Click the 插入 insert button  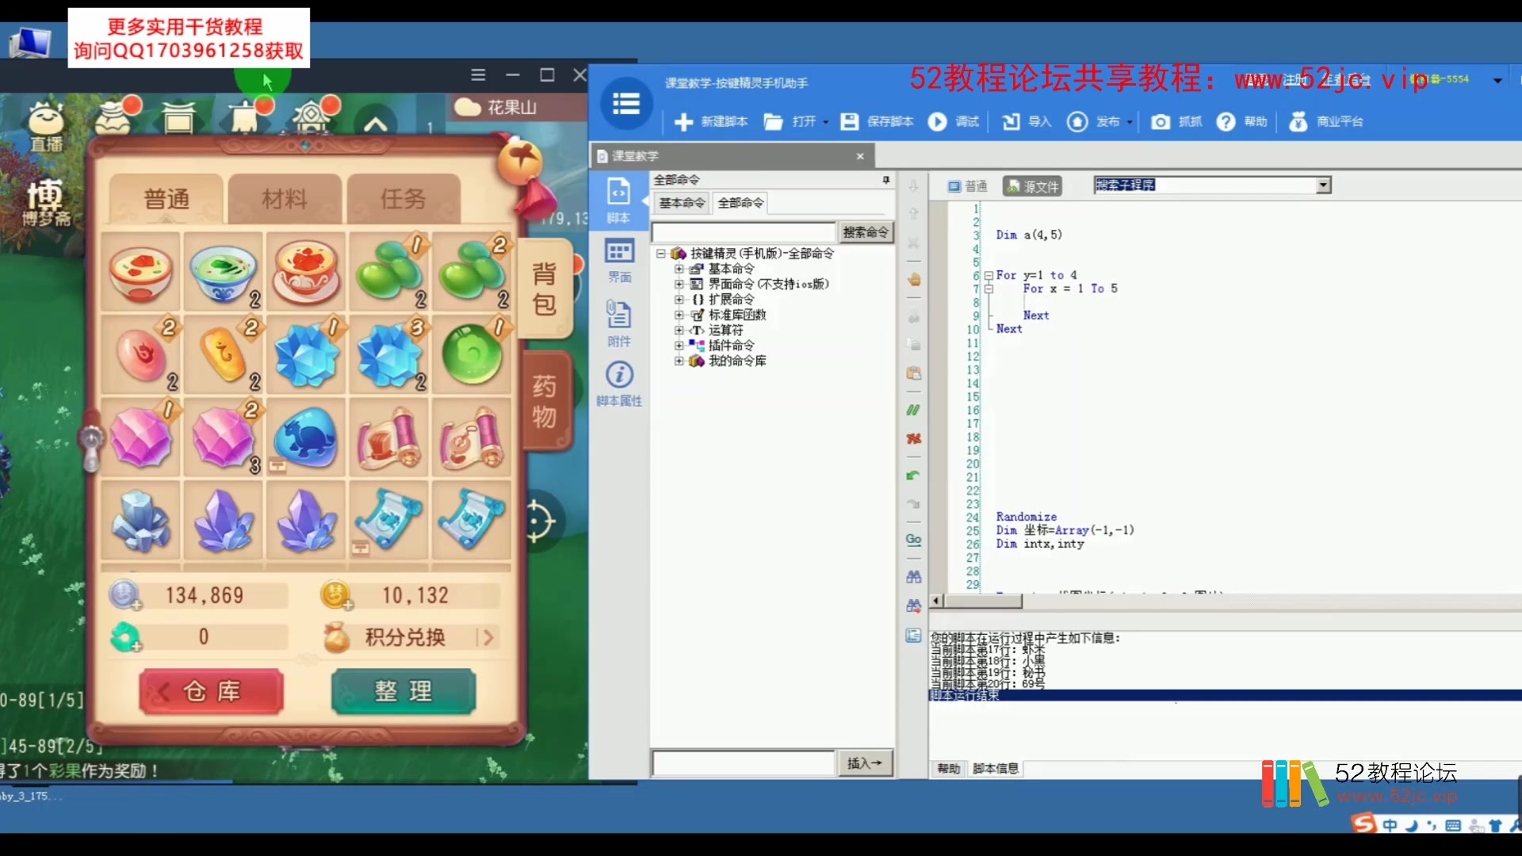(x=865, y=763)
